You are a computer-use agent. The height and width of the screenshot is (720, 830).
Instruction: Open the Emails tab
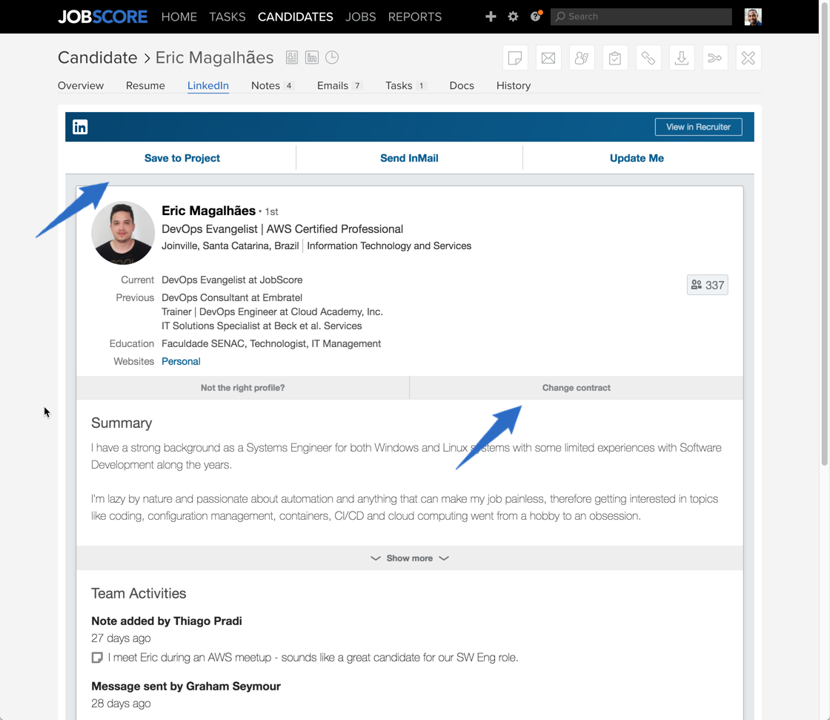339,85
